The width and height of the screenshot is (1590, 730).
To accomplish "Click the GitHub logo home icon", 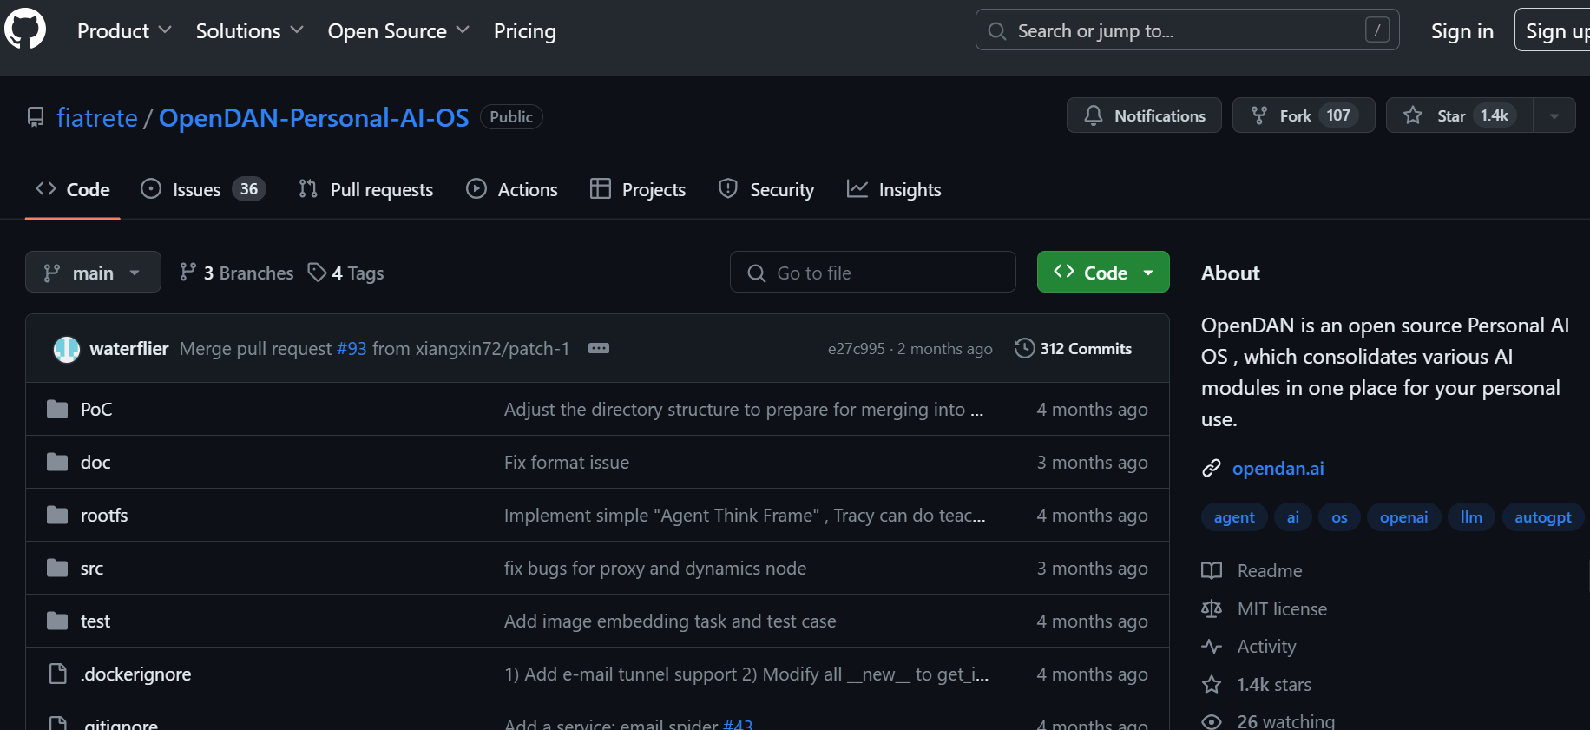I will 25,30.
